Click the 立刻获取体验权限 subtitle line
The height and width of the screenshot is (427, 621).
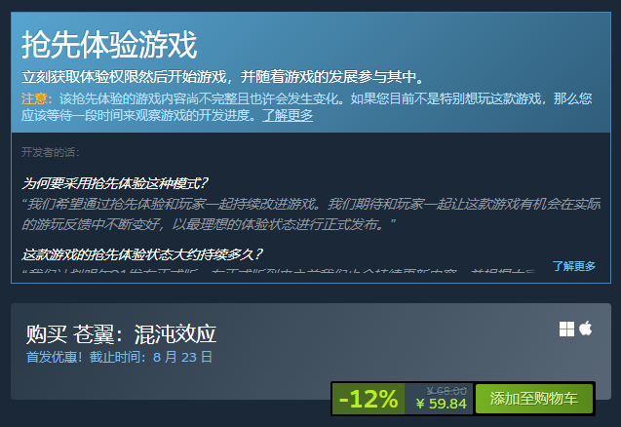coord(222,76)
